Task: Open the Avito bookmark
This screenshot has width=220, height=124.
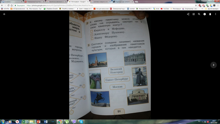Action: 156,9
